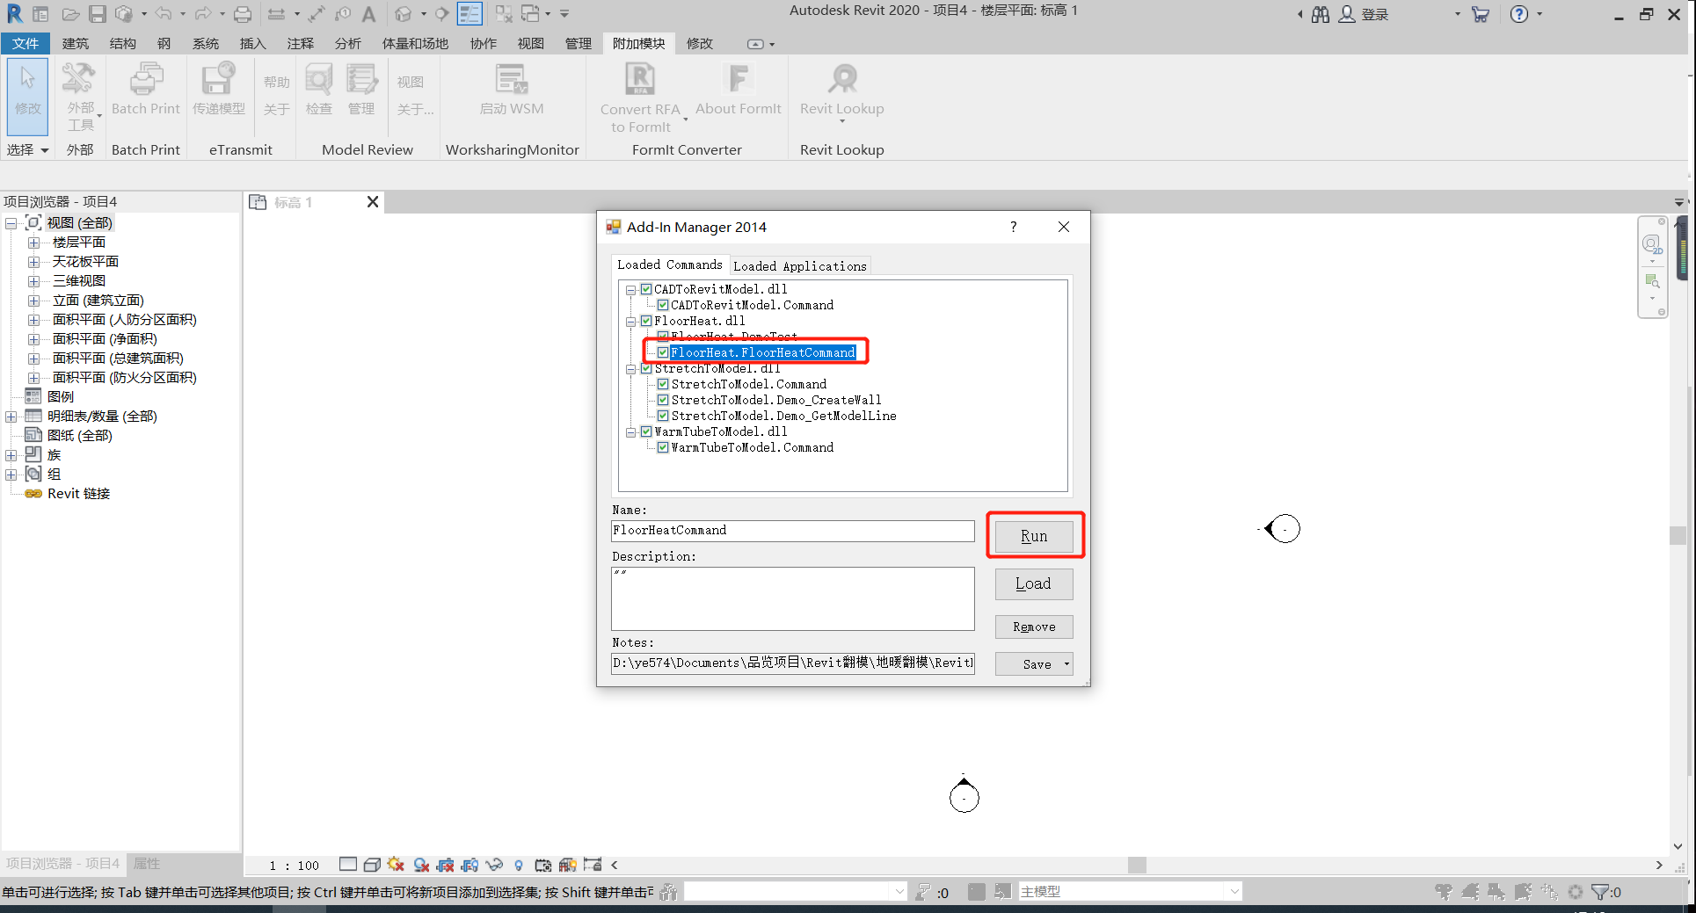Toggle WarmTubeToModel.Command checkbox

pos(663,447)
